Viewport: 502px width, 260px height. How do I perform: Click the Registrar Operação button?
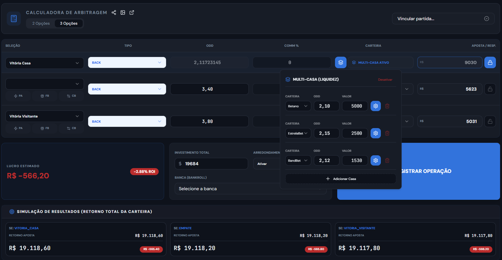(x=419, y=171)
